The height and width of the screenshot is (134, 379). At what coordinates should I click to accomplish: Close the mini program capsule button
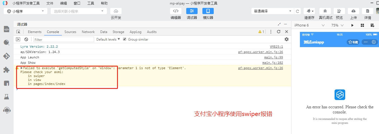(374, 42)
